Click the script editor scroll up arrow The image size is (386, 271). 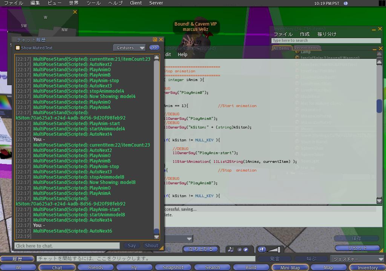click(379, 62)
